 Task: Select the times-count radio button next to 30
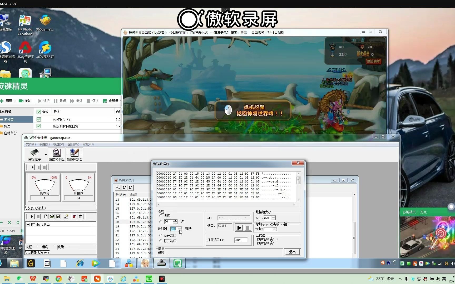pos(161,222)
